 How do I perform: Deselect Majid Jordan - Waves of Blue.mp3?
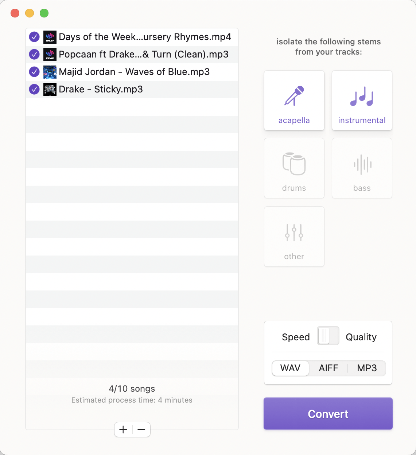pos(34,72)
